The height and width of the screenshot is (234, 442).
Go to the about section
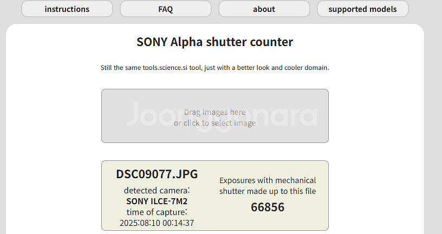click(x=264, y=9)
